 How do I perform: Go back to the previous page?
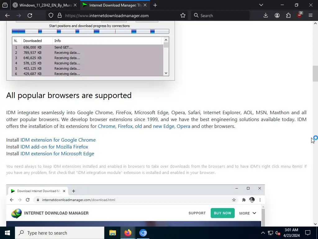(7, 16)
